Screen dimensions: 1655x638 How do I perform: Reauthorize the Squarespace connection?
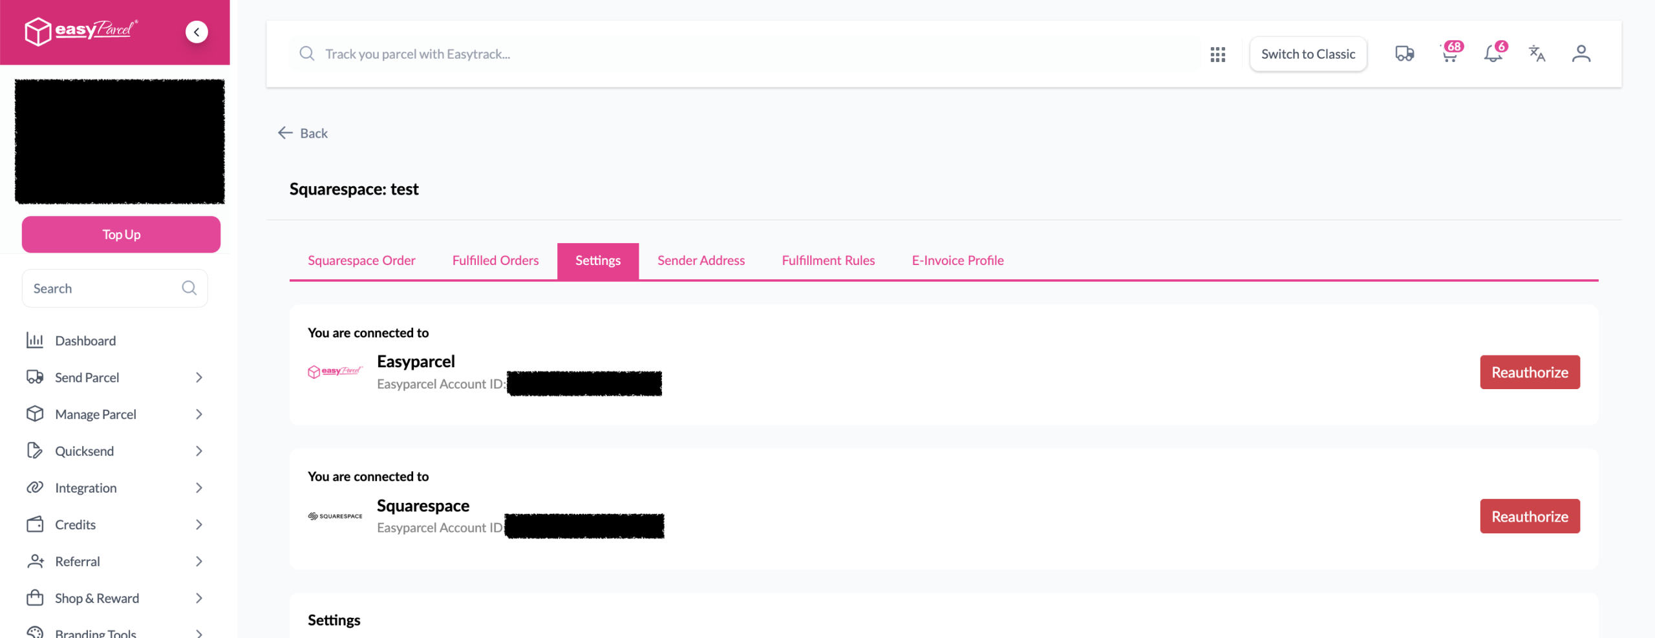coord(1530,516)
